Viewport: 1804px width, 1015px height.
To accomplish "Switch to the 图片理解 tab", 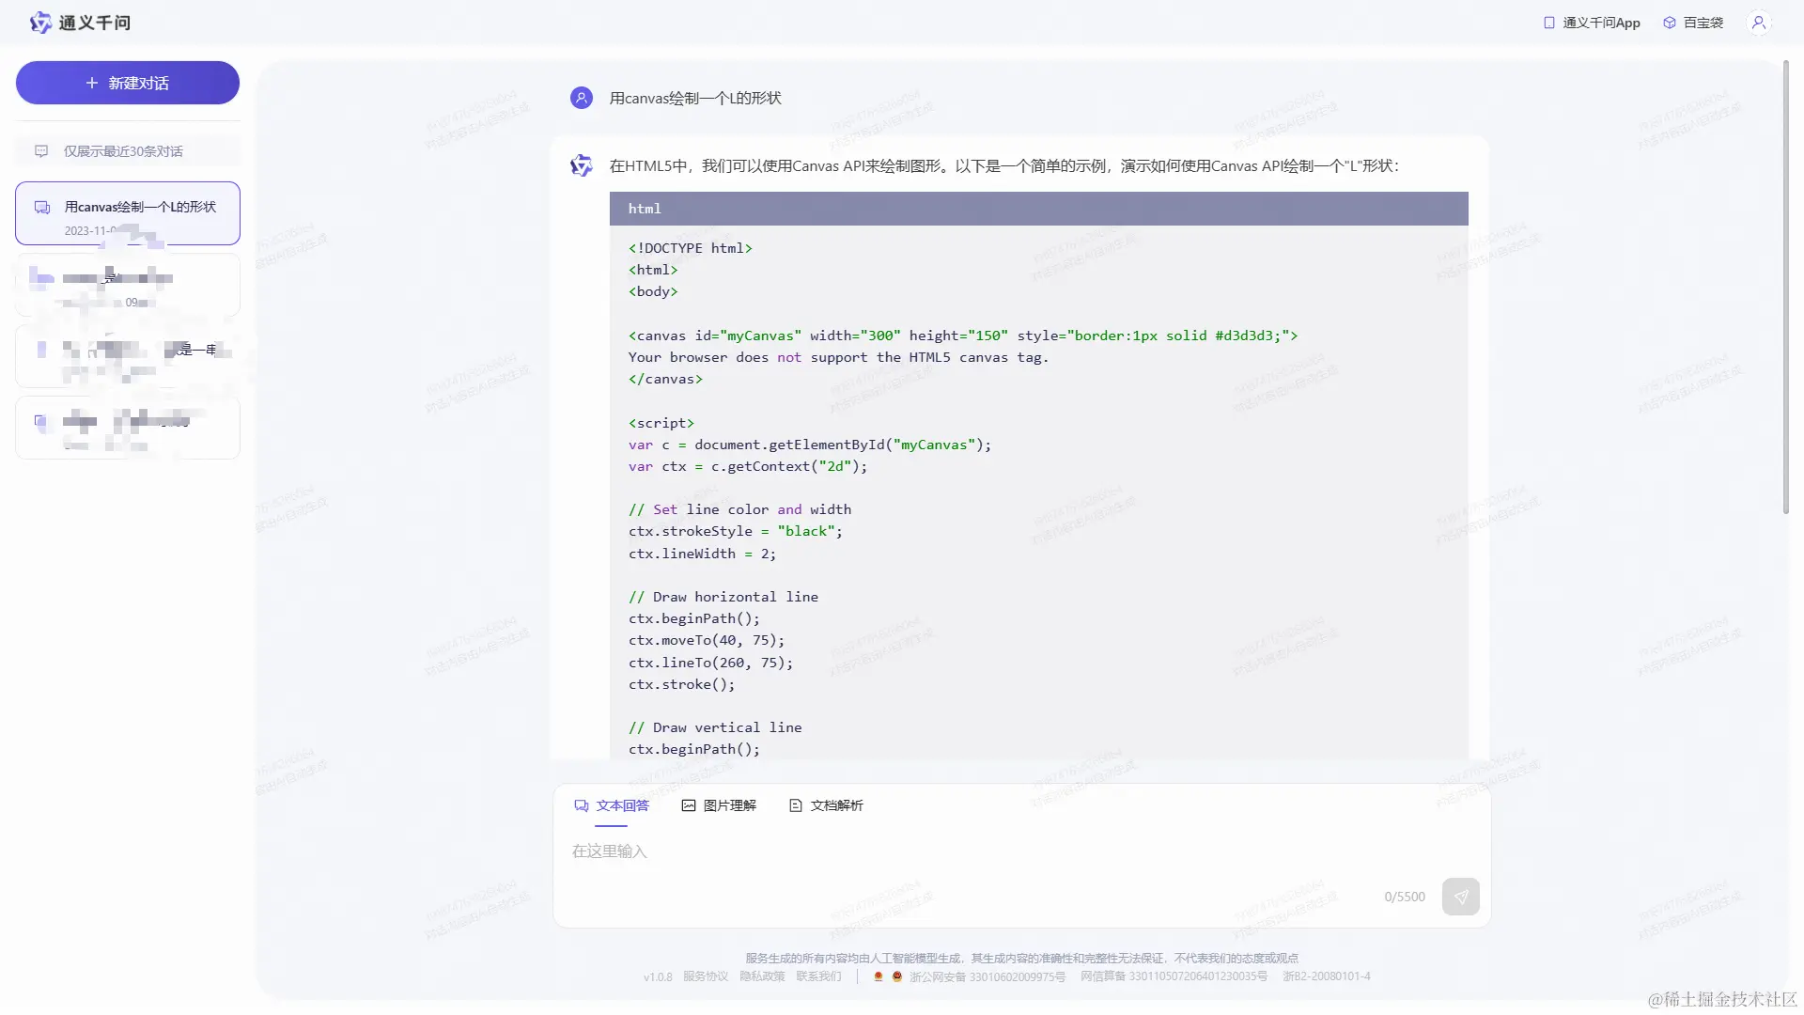I will click(x=719, y=805).
